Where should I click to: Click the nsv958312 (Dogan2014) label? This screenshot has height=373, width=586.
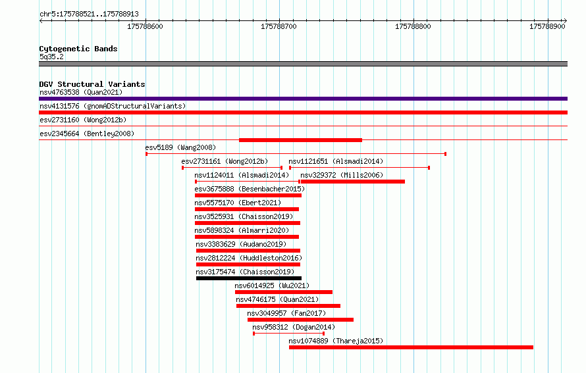tap(294, 327)
